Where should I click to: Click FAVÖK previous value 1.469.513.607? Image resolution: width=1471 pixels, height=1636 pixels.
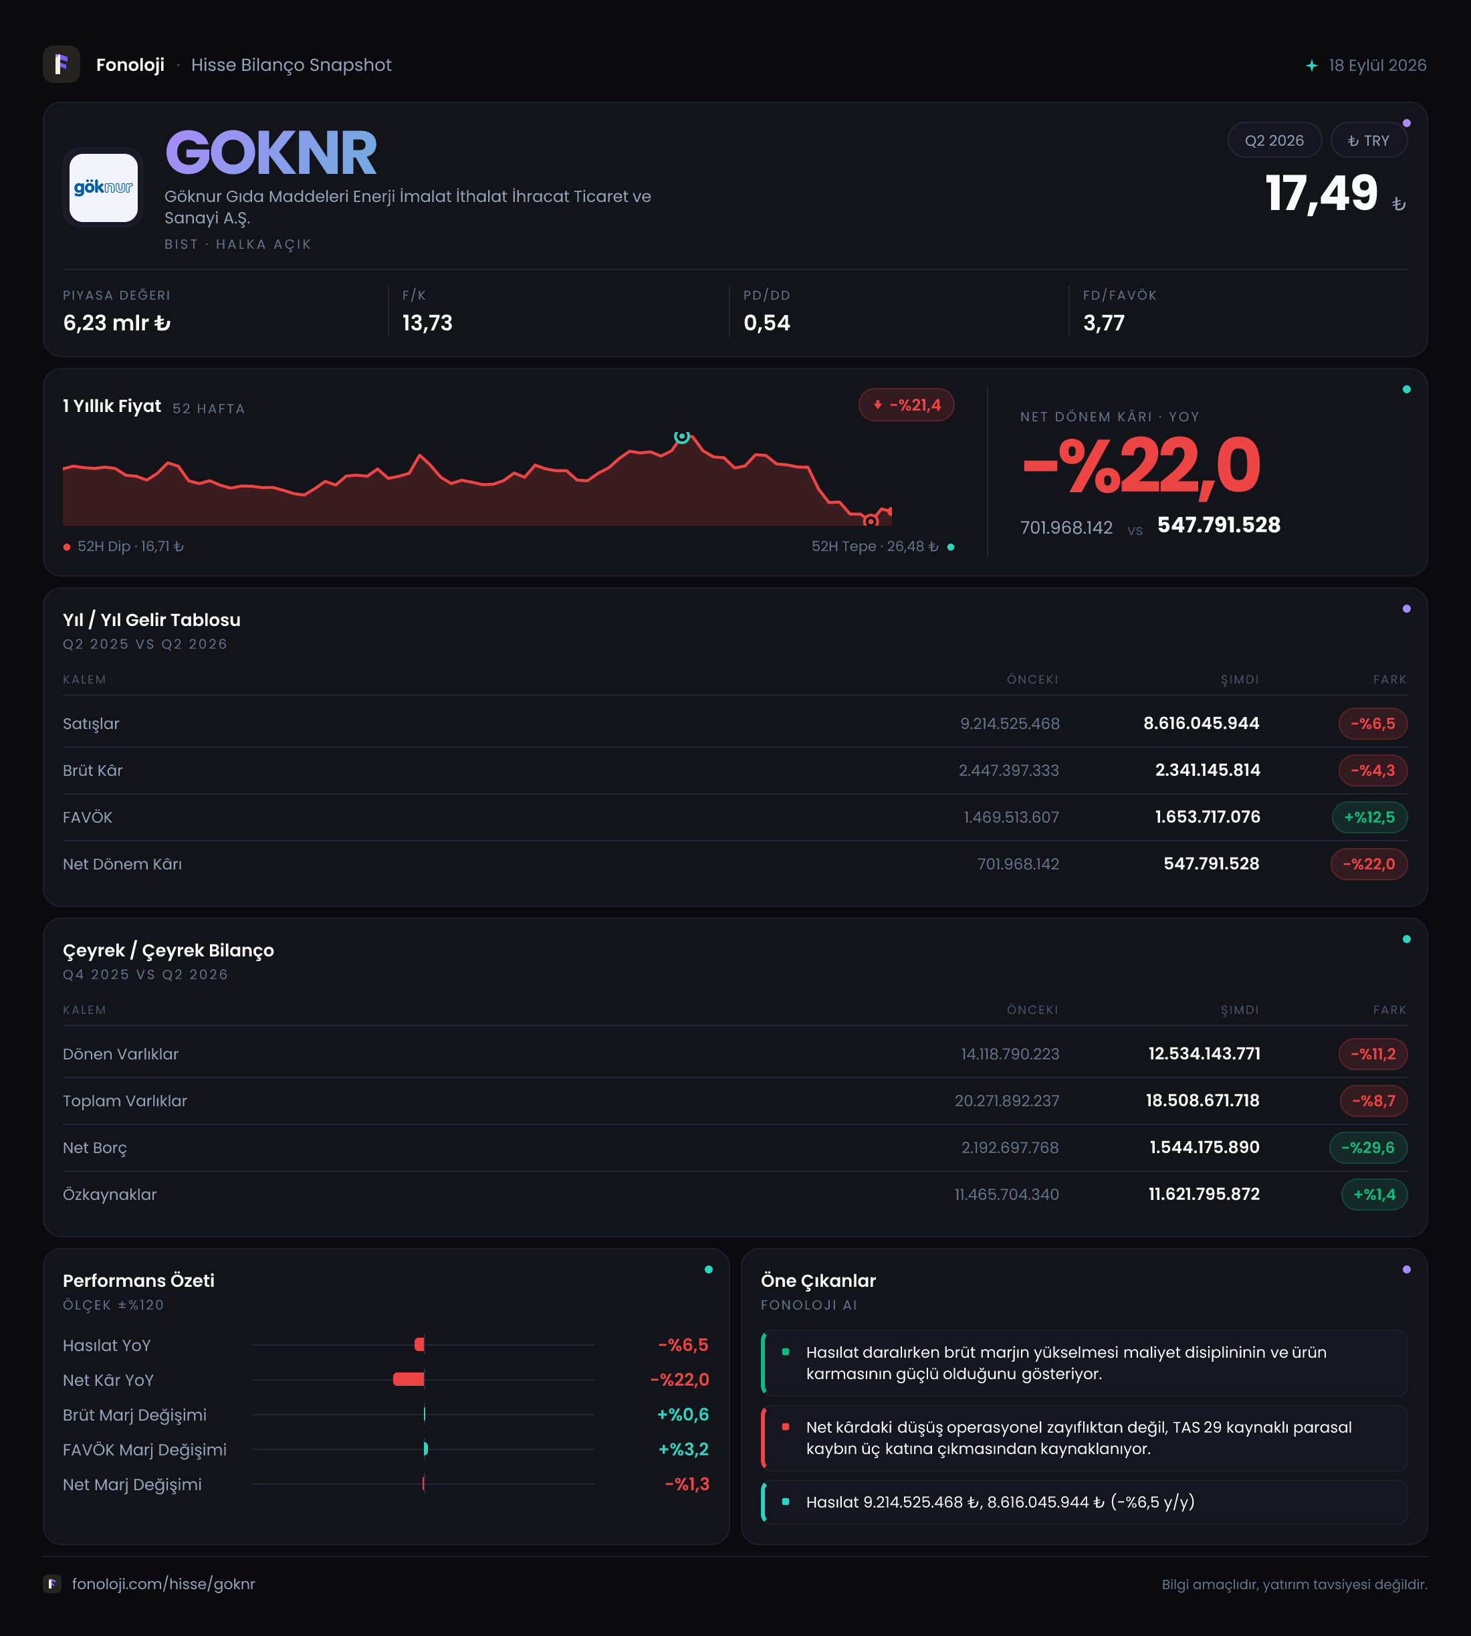[x=1011, y=817]
